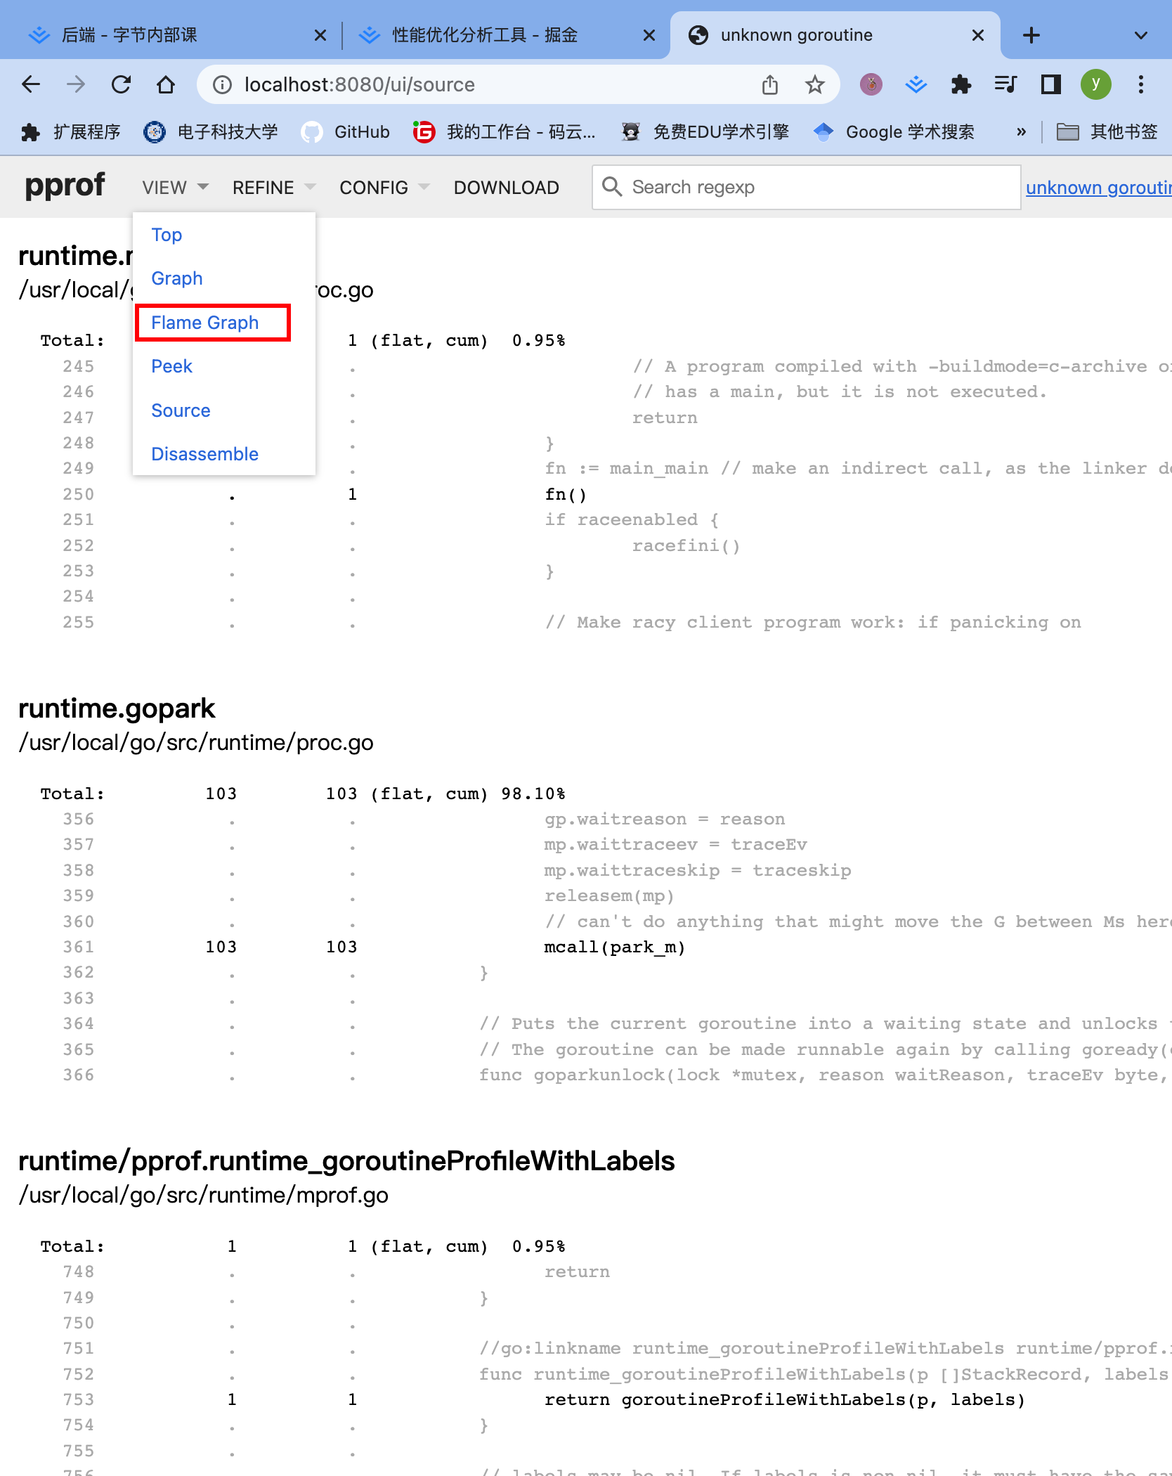Open the 电子科技大学 bookmark
The width and height of the screenshot is (1172, 1476).
[211, 132]
